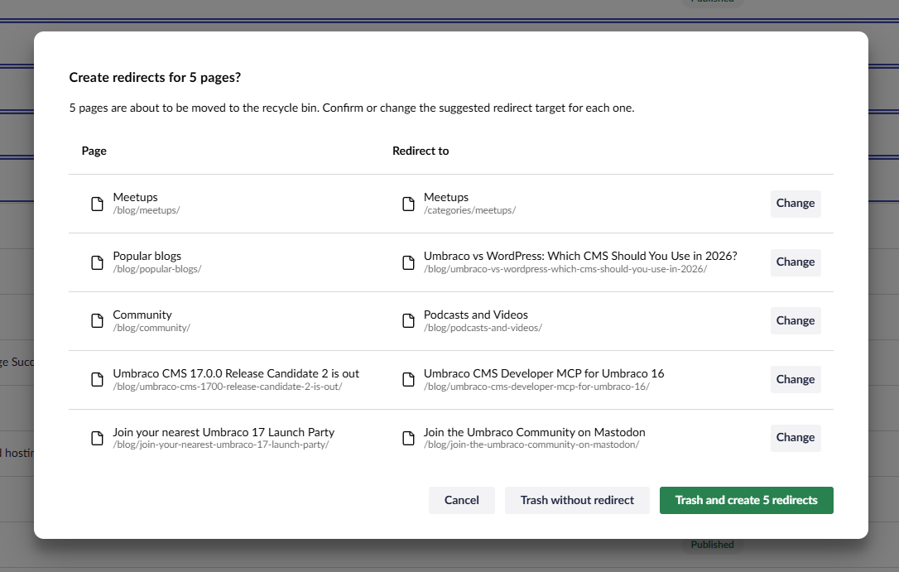Screen dimensions: 899x572
Task: Click the document icon beside Meetups /blog/meetups/
Action: (x=98, y=204)
